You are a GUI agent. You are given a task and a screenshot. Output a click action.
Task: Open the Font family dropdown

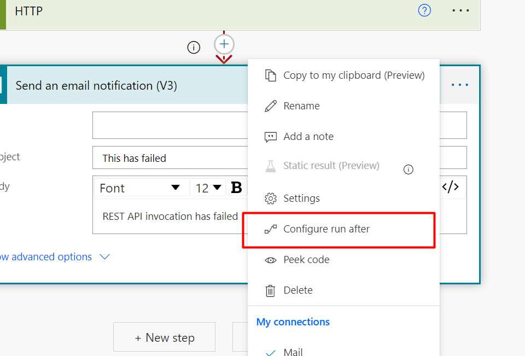pos(140,188)
